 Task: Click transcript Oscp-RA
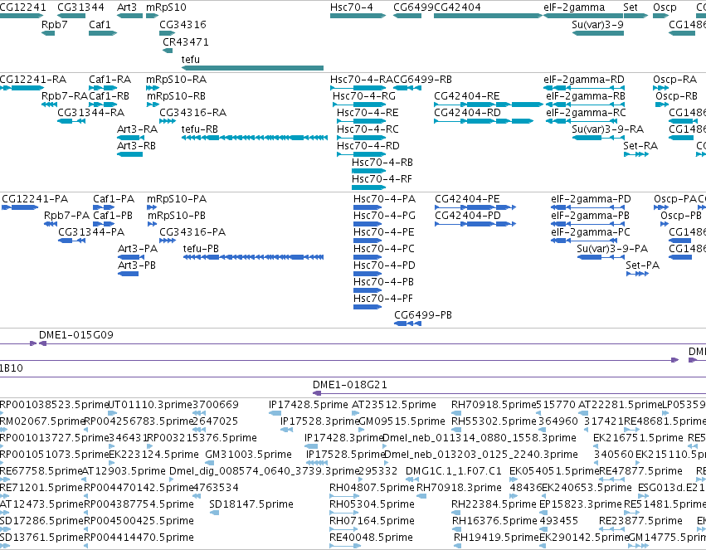coord(661,88)
